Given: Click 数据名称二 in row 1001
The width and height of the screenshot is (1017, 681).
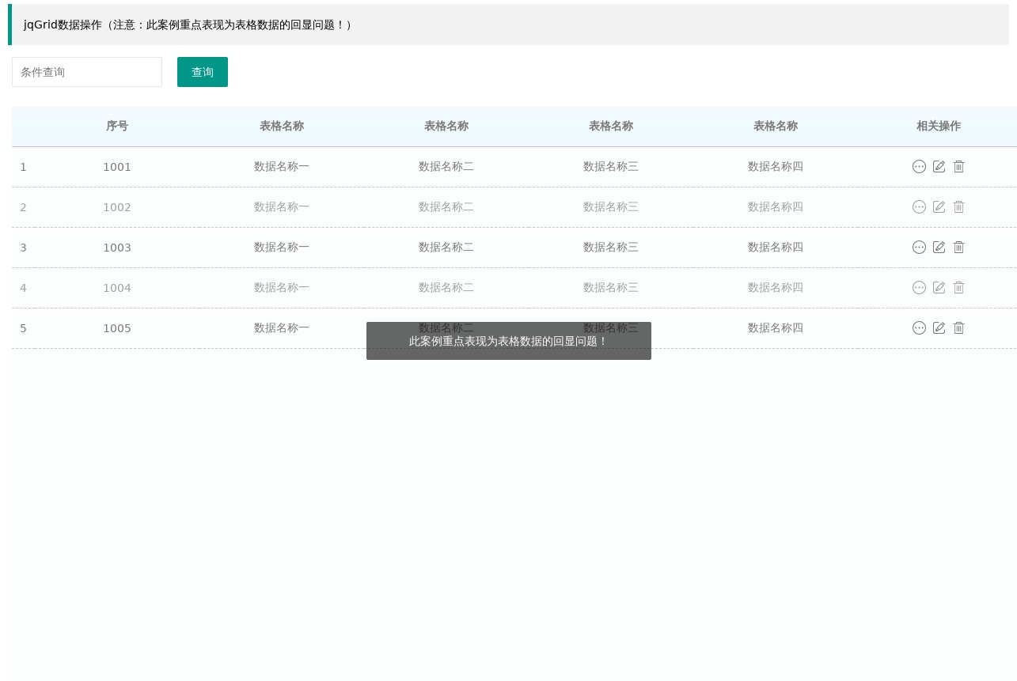Looking at the screenshot, I should tap(446, 167).
